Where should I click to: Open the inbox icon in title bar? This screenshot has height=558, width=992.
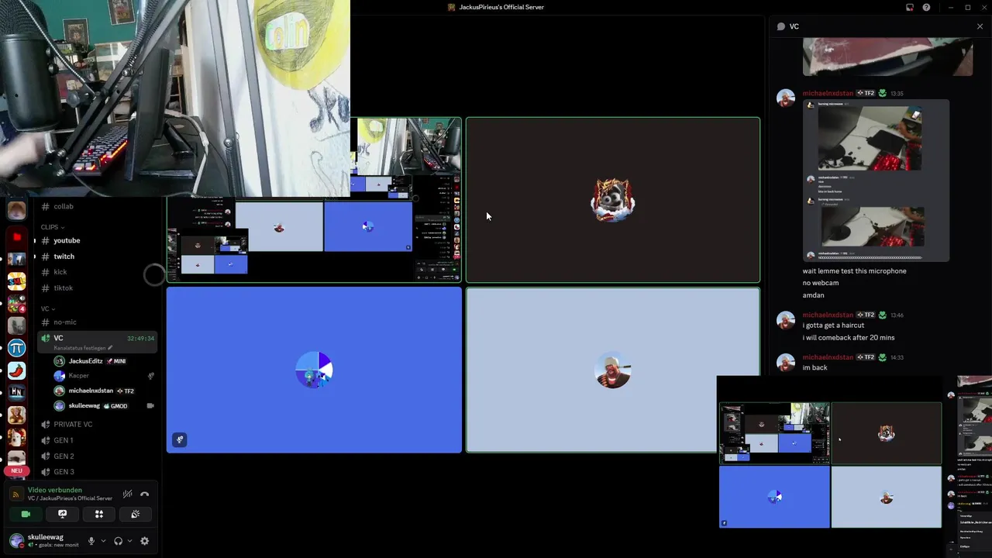pyautogui.click(x=910, y=8)
